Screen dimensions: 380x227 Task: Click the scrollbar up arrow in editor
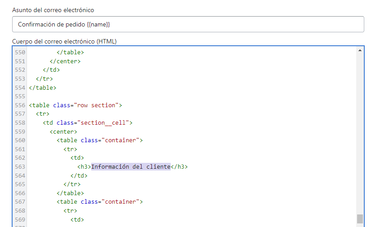click(x=359, y=51)
